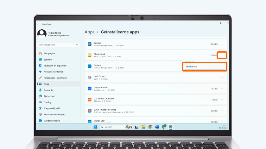This screenshot has height=149, width=266.
Task: Click the DTS Sound Unbound app icon
Action: pos(90,100)
